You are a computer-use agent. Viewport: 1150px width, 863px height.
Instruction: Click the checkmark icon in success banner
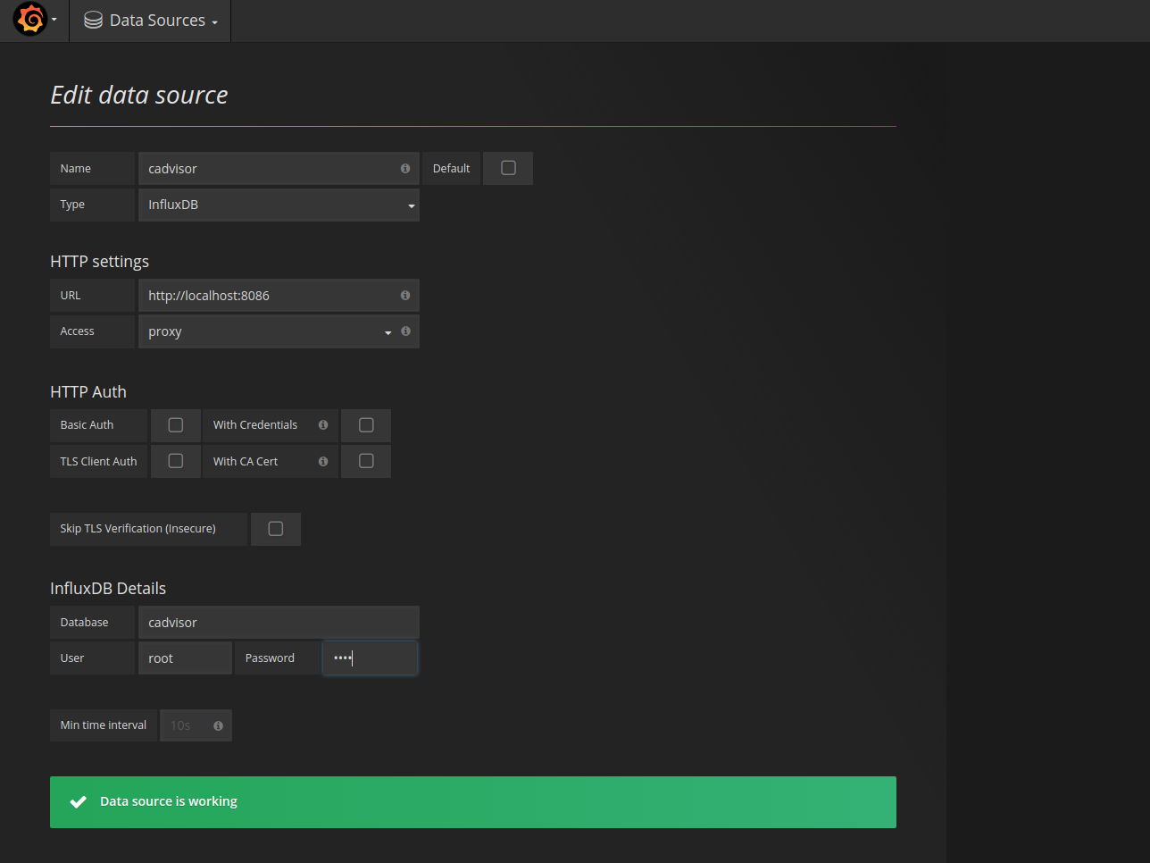tap(79, 801)
